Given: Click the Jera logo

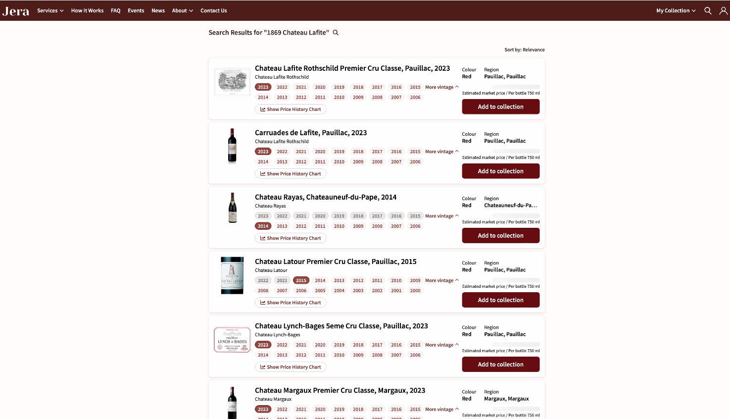Looking at the screenshot, I should pyautogui.click(x=16, y=11).
